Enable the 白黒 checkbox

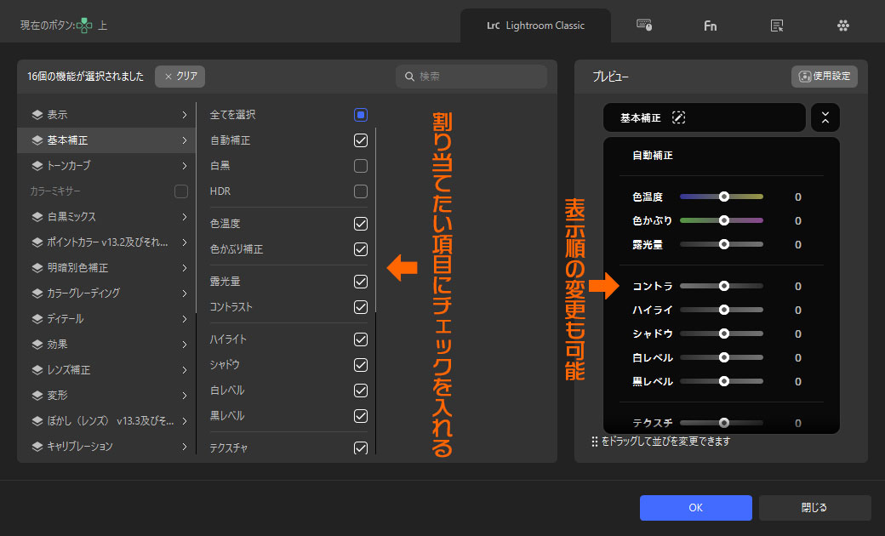pos(361,166)
